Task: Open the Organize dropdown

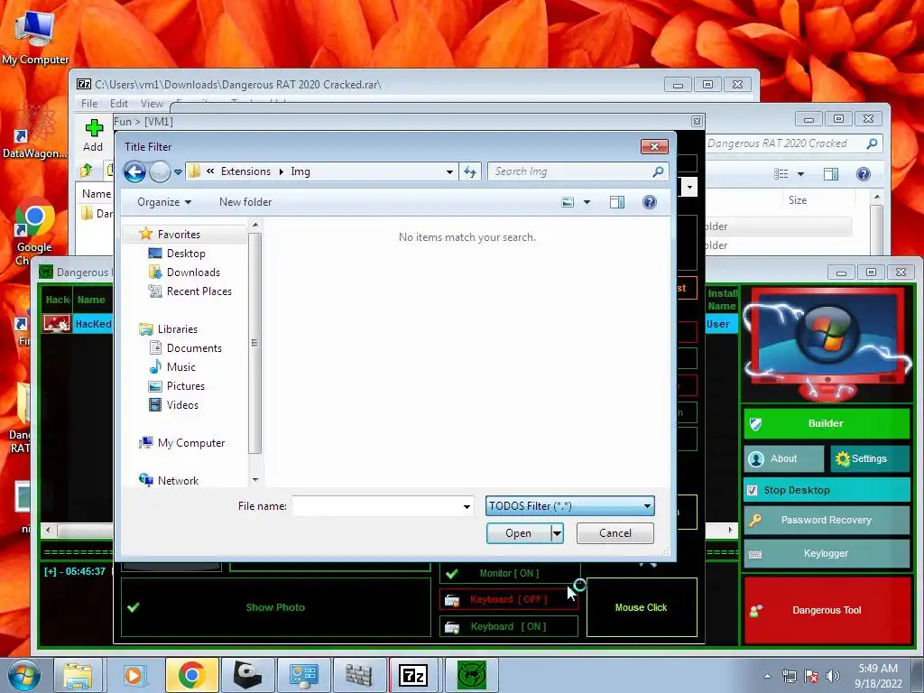Action: coord(164,202)
